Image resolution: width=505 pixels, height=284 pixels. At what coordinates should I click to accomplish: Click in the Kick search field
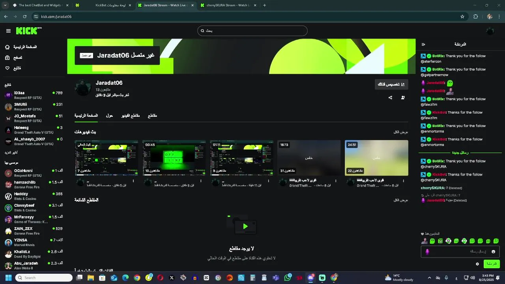pyautogui.click(x=252, y=31)
